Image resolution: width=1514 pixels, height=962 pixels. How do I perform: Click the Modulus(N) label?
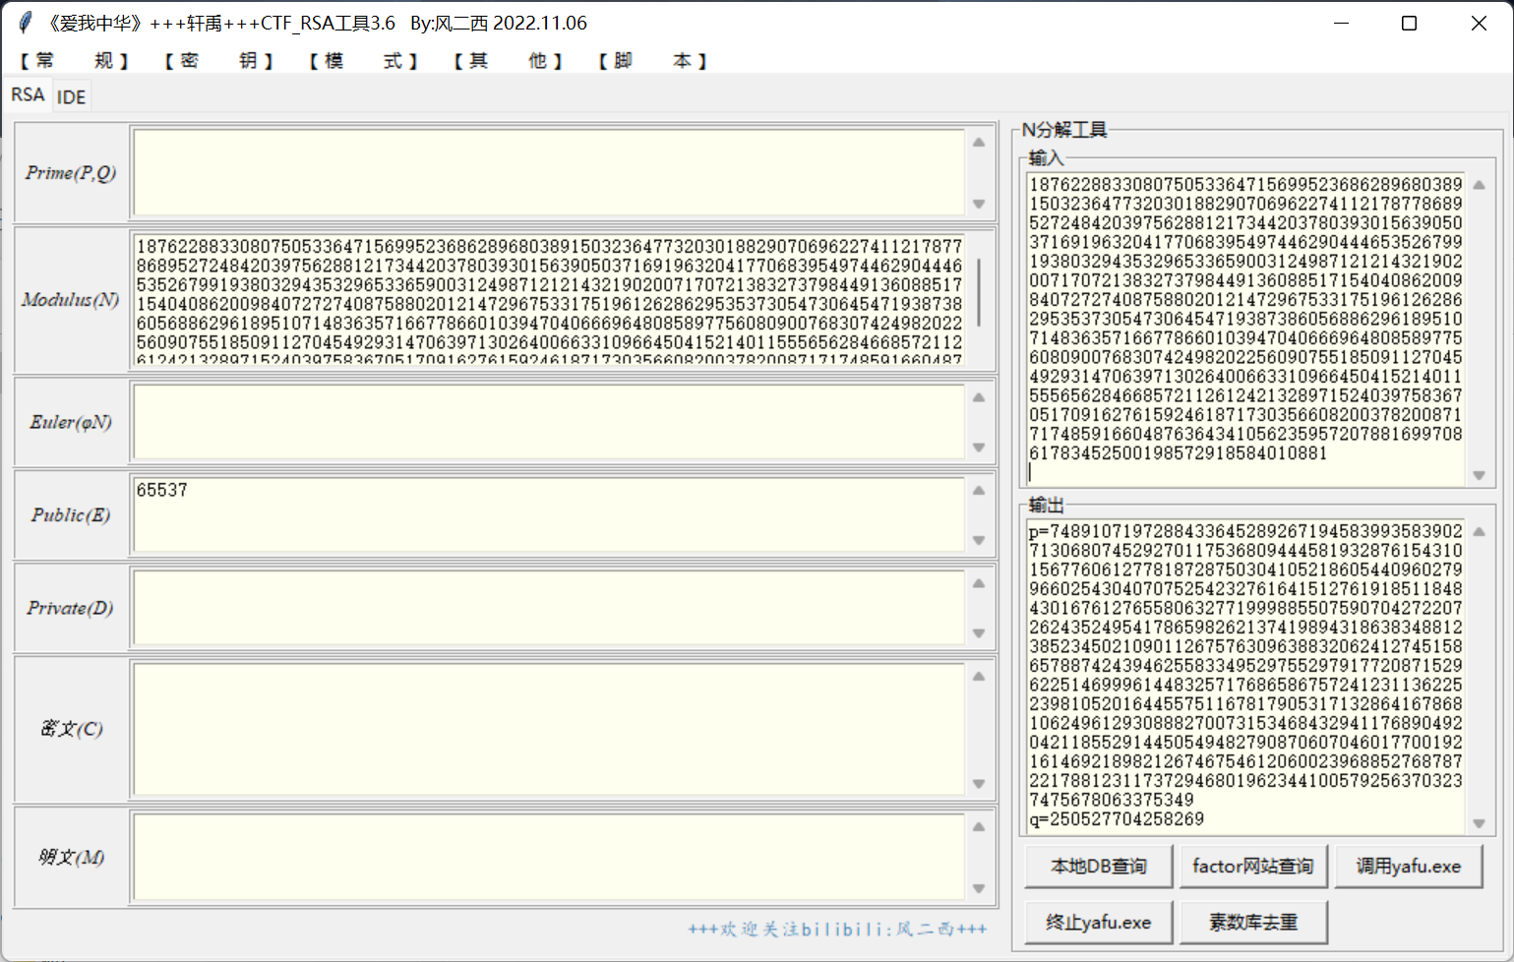(71, 299)
